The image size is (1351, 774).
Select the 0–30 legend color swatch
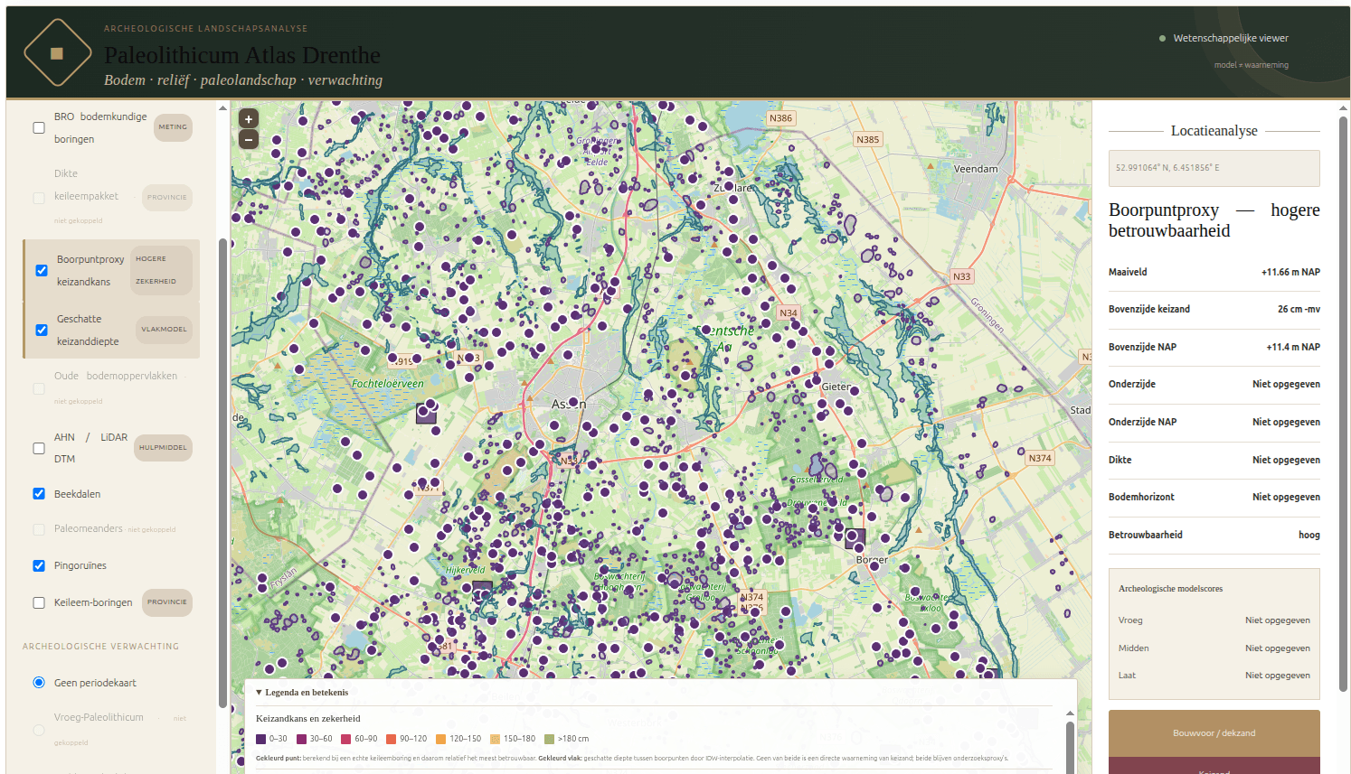click(260, 739)
